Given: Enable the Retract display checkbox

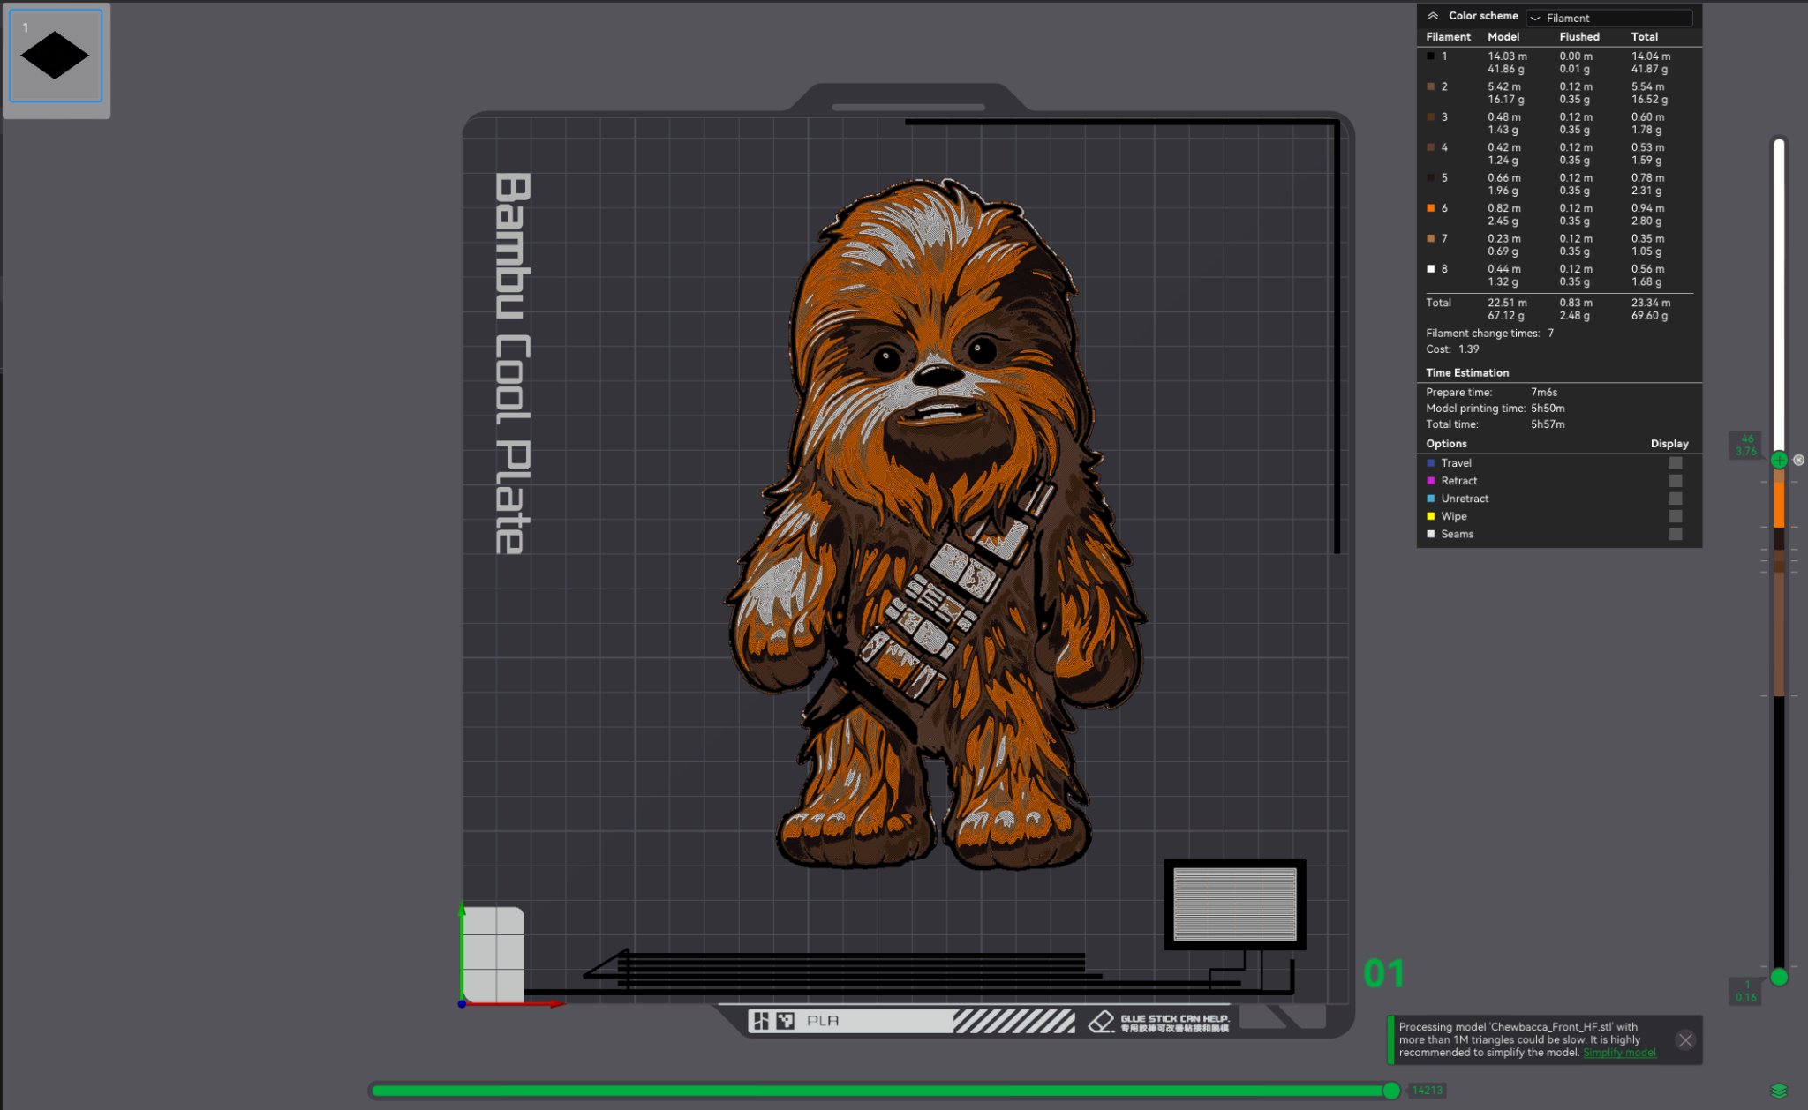Looking at the screenshot, I should [1676, 480].
